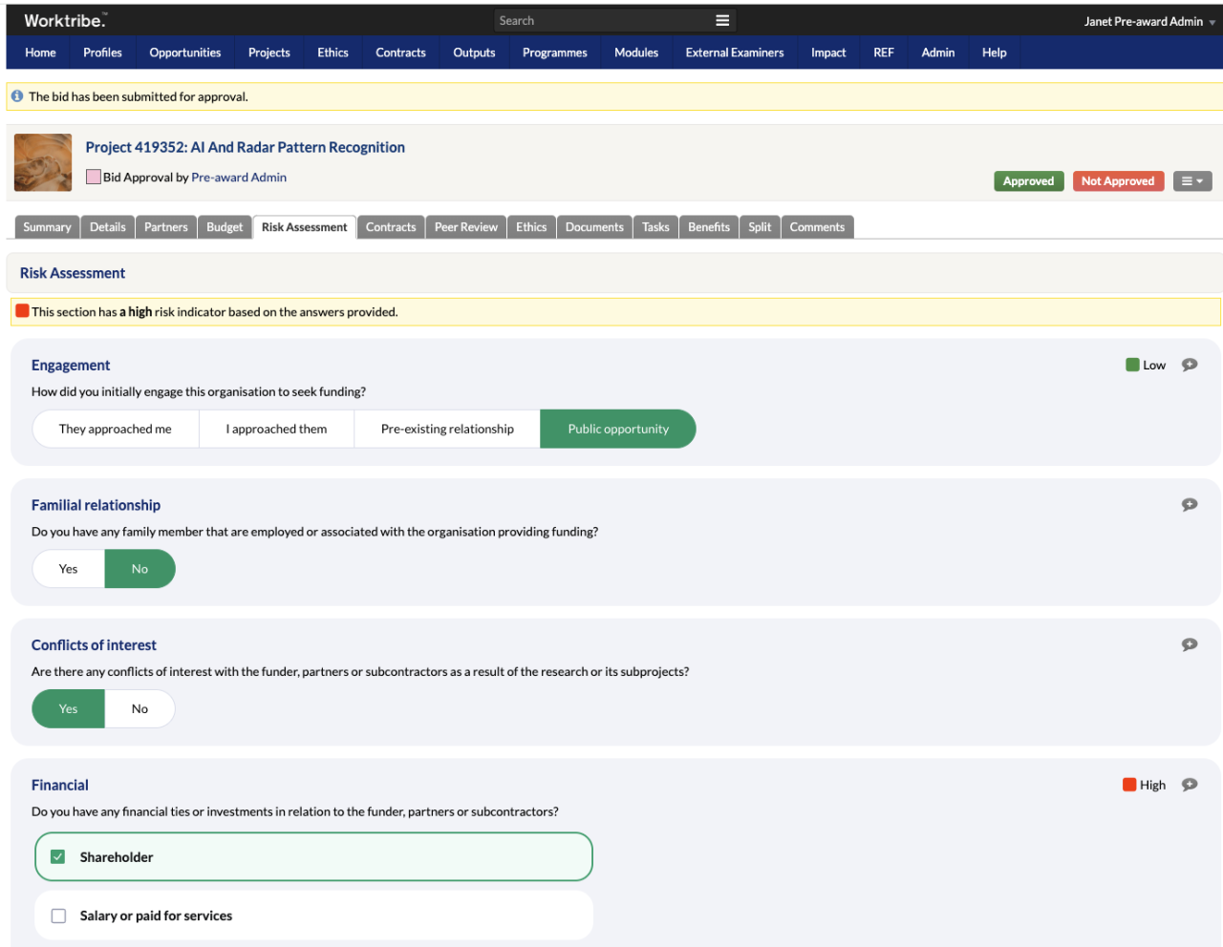Answer Yes to the familial relationship question
The image size is (1223, 947).
68,568
